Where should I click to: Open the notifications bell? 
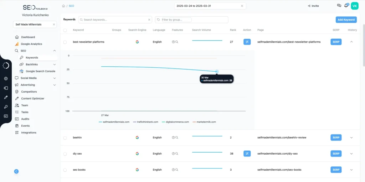pos(346,6)
